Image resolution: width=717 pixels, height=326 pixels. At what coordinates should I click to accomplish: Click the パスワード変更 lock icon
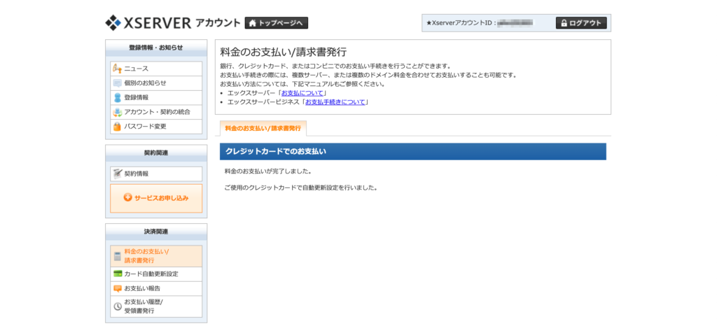pos(117,127)
